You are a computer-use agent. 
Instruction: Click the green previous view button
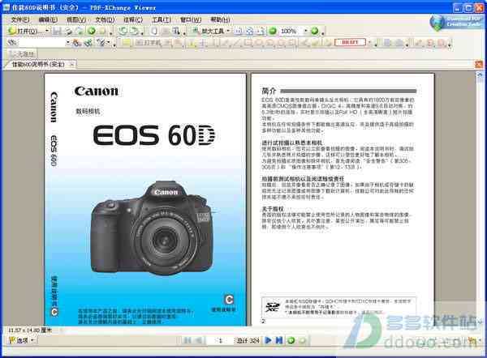[x=291, y=340]
